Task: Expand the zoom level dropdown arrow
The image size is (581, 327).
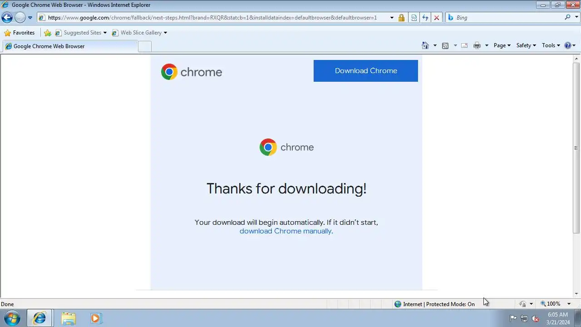Action: 569,304
